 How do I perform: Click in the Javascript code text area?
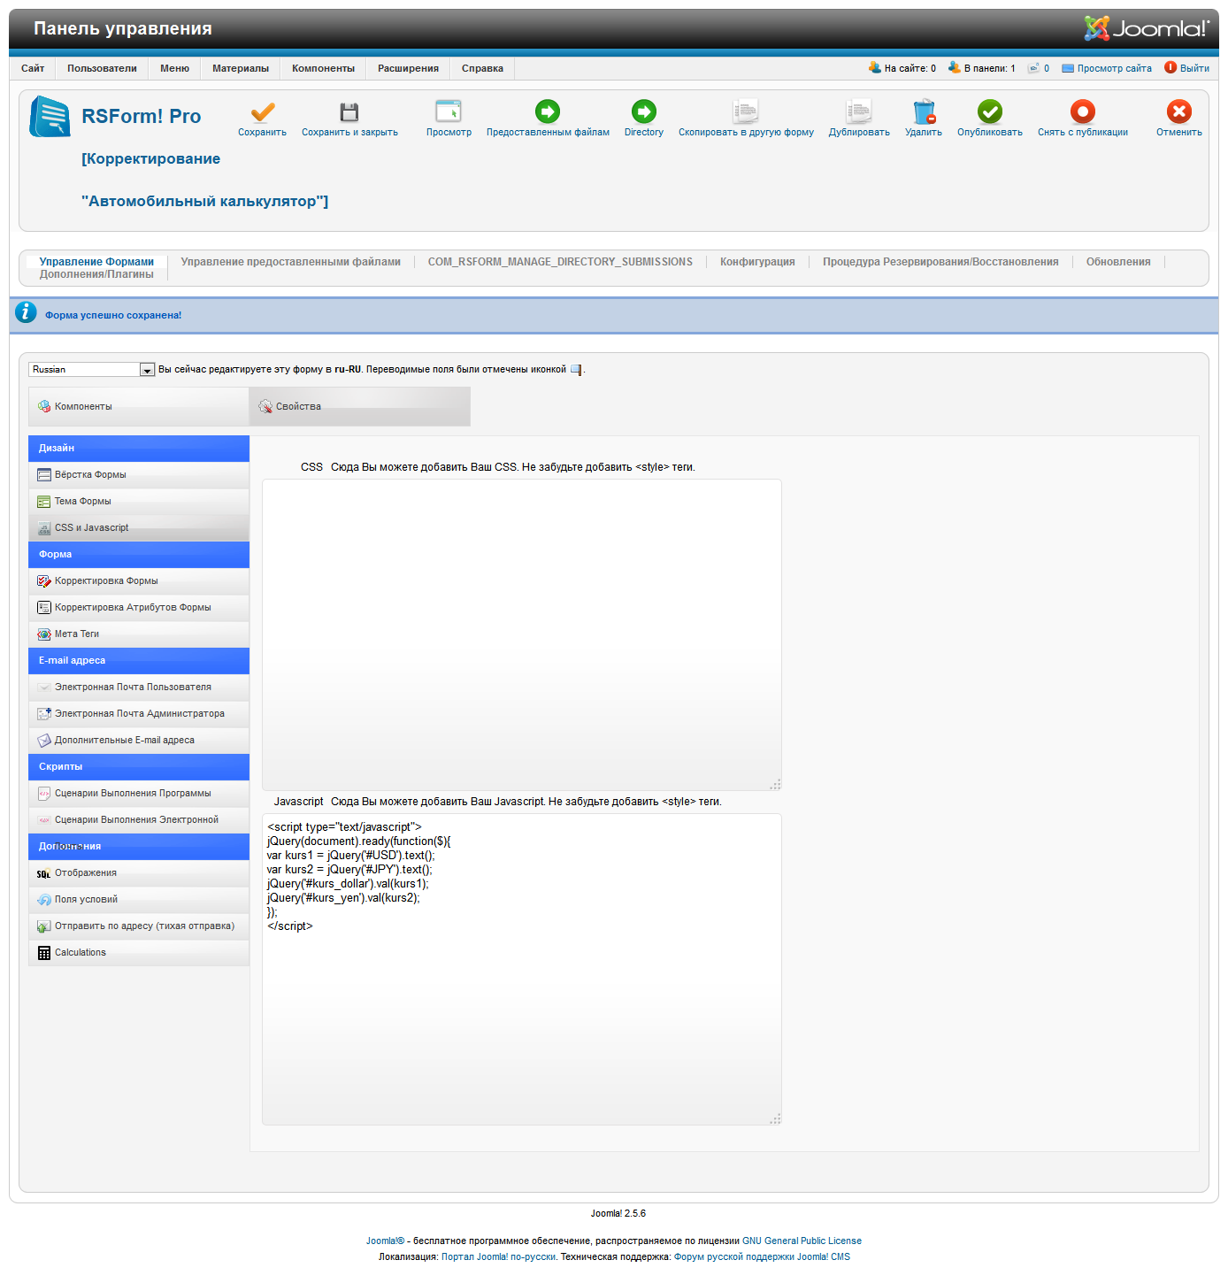[x=522, y=969]
